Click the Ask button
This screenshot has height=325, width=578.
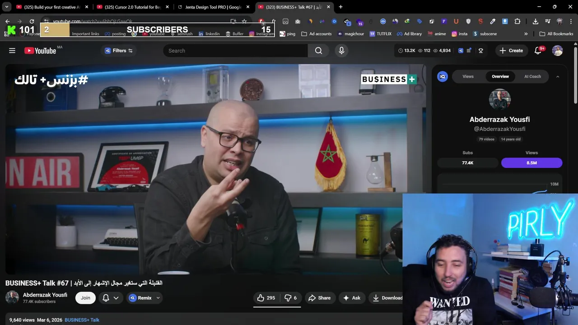[351, 298]
